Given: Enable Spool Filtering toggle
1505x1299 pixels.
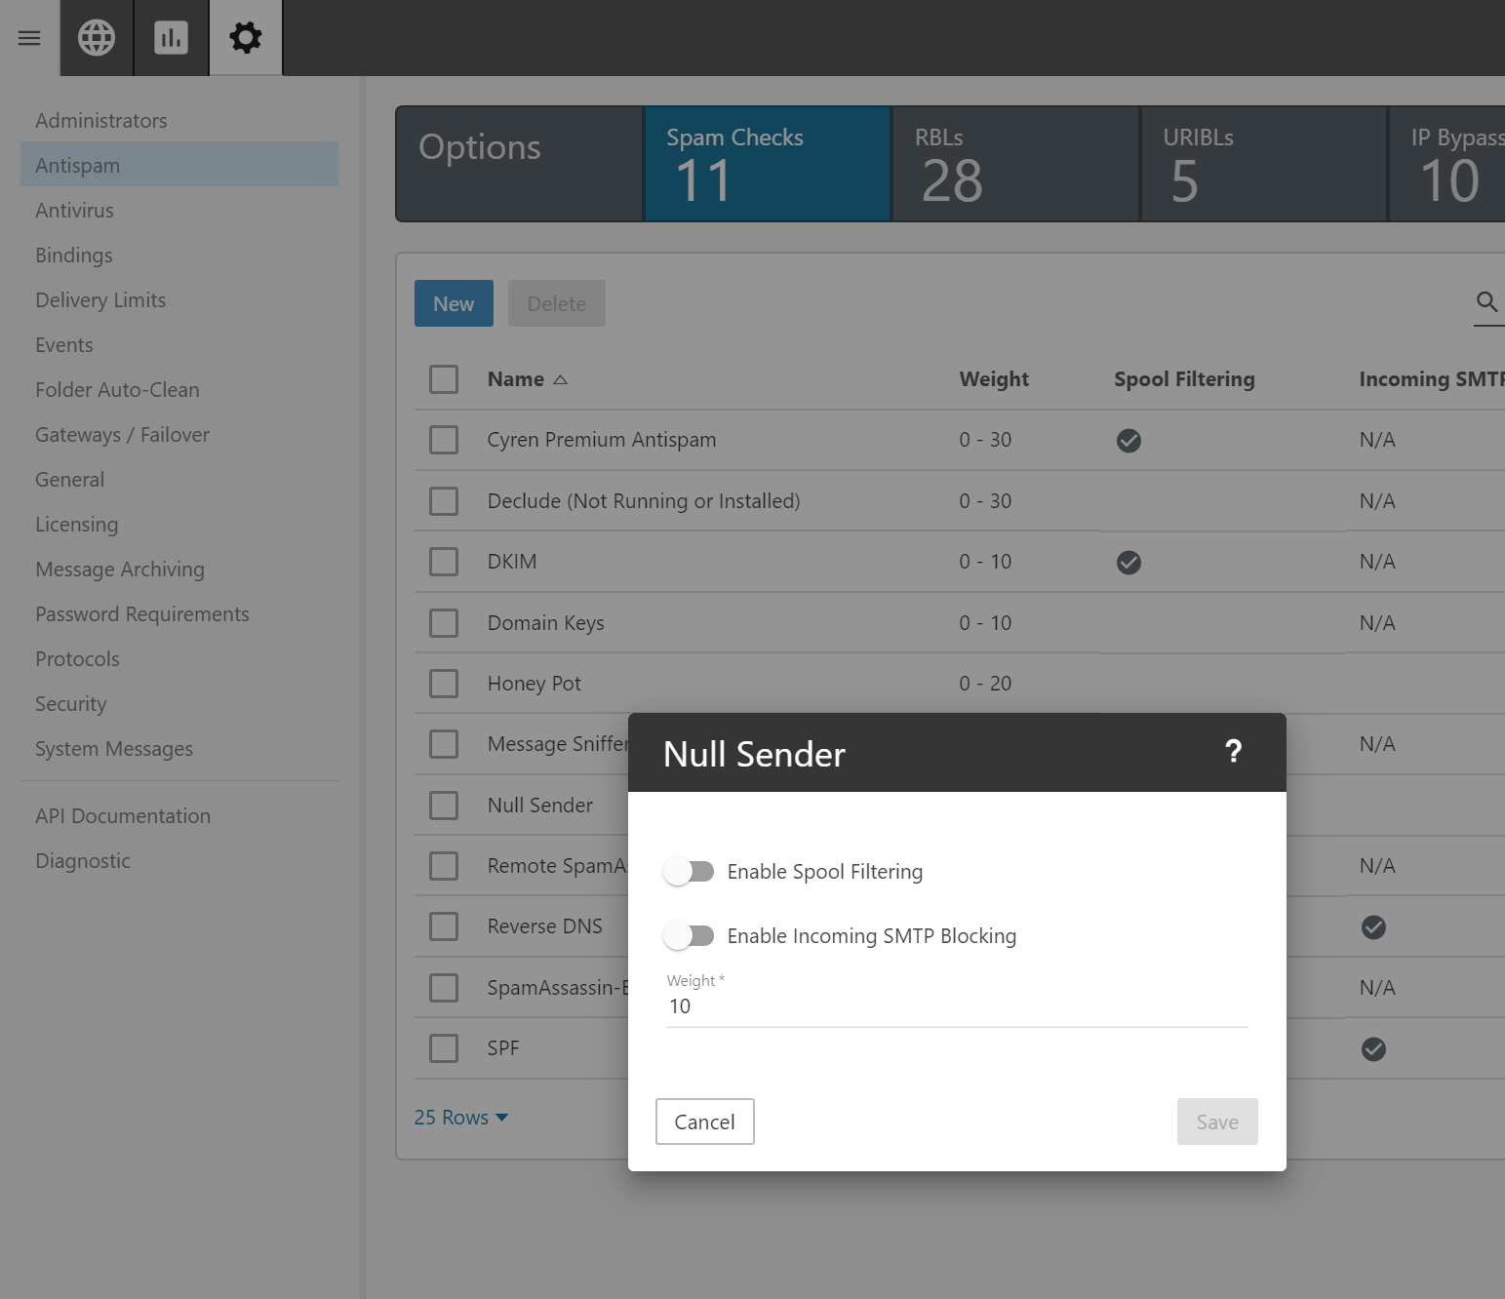Looking at the screenshot, I should (x=689, y=872).
